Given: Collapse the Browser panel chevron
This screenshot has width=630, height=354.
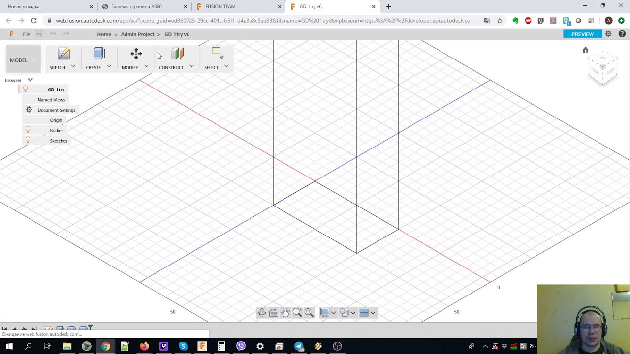Looking at the screenshot, I should (30, 80).
